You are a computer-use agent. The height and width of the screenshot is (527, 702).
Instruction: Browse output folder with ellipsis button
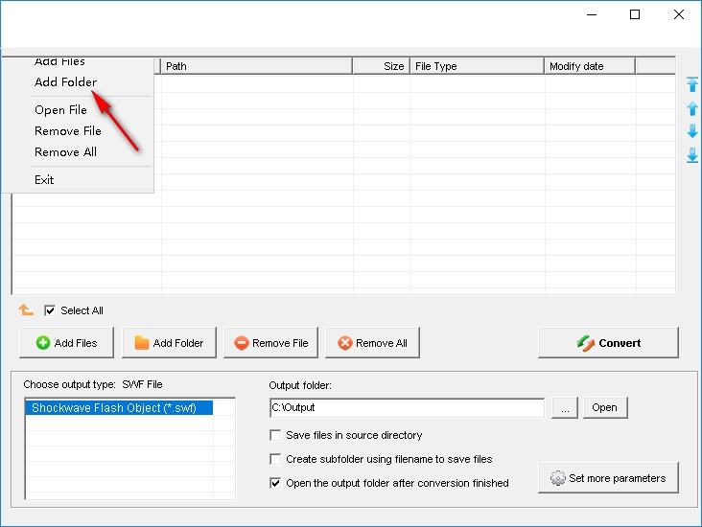pos(565,407)
